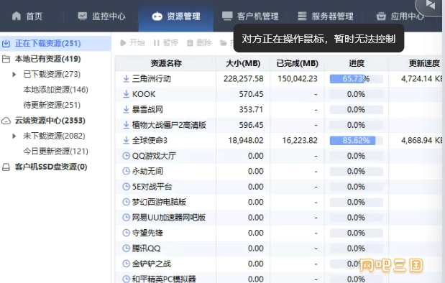Click the gamepad icon in 资源管理
445x283 pixels.
pos(157,17)
